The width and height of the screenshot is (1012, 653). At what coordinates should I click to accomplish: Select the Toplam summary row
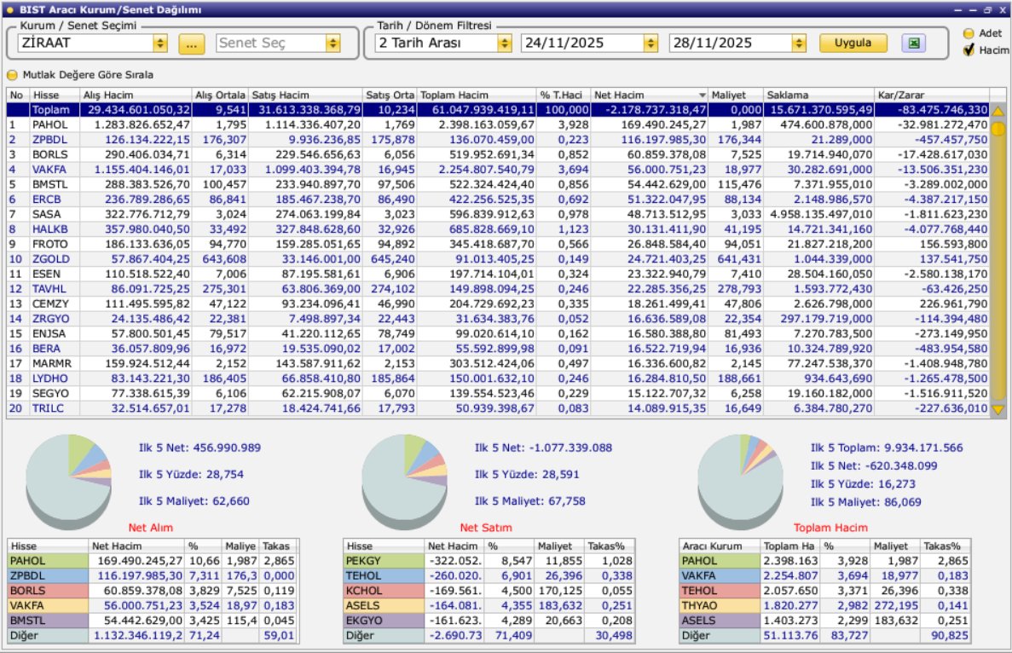click(498, 110)
